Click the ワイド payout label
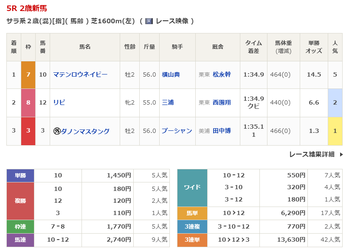Image resolution: width=349 pixels, height=251 pixels. [192, 188]
